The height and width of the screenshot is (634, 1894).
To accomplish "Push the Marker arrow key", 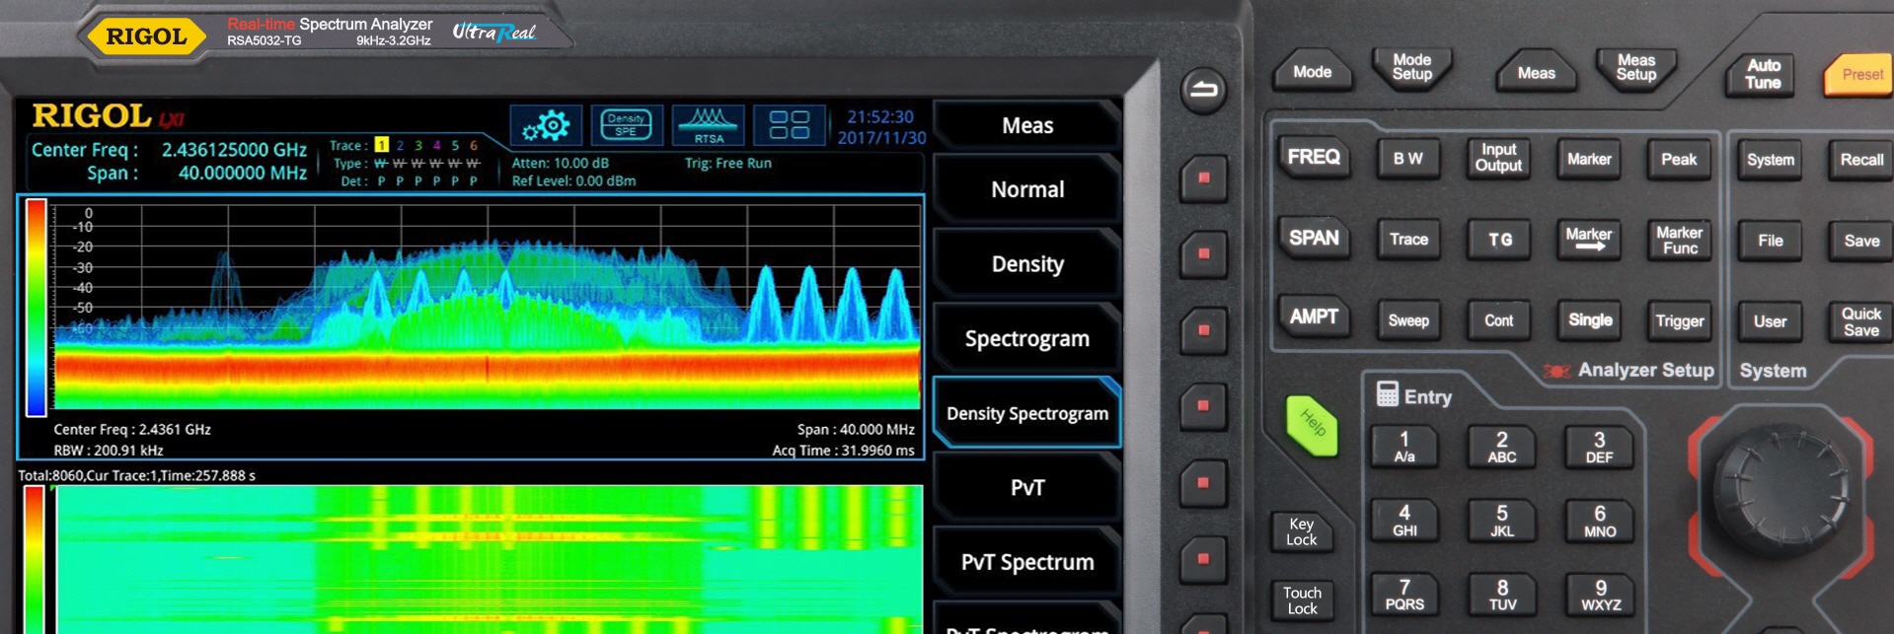I will 1588,240.
